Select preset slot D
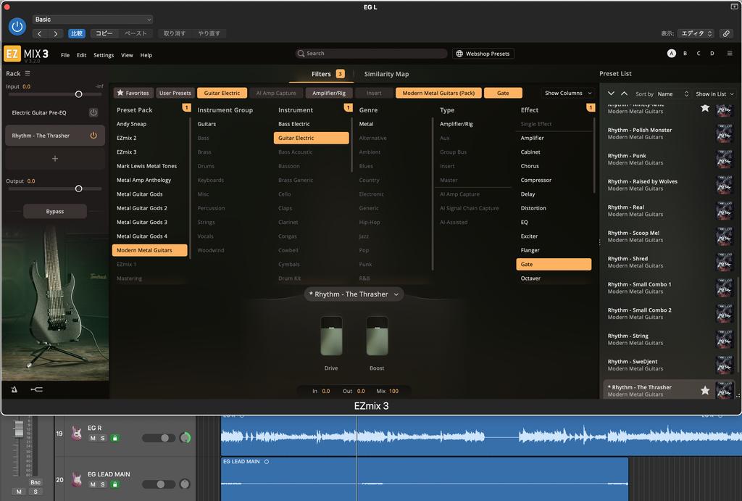The width and height of the screenshot is (742, 501). (712, 54)
